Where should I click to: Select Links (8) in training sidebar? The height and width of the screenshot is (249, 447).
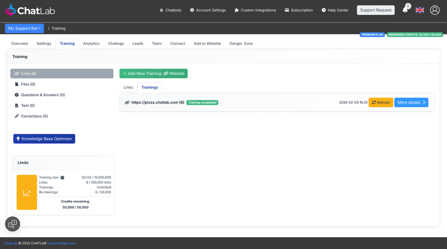[62, 73]
